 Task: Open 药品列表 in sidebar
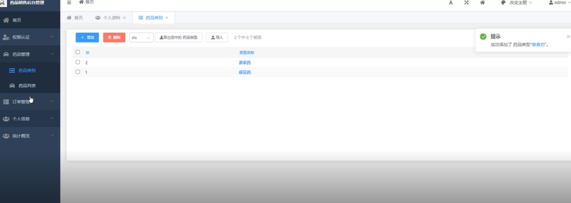pyautogui.click(x=27, y=86)
